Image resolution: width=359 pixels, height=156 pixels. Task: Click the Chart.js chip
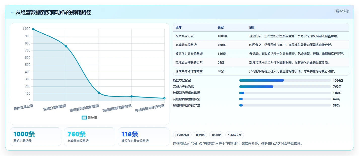(182, 135)
